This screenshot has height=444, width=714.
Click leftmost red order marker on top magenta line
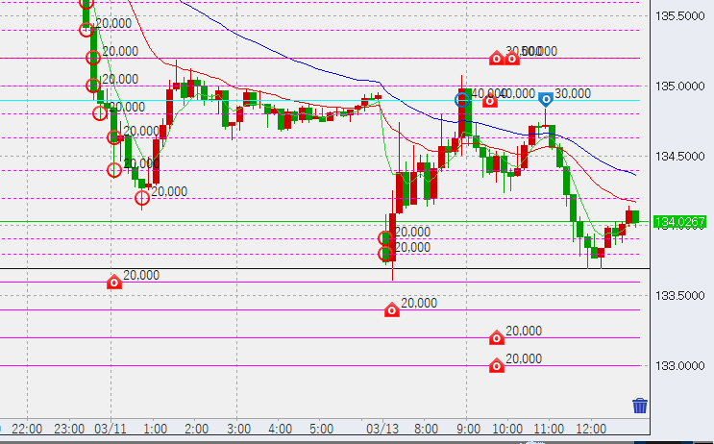point(497,58)
